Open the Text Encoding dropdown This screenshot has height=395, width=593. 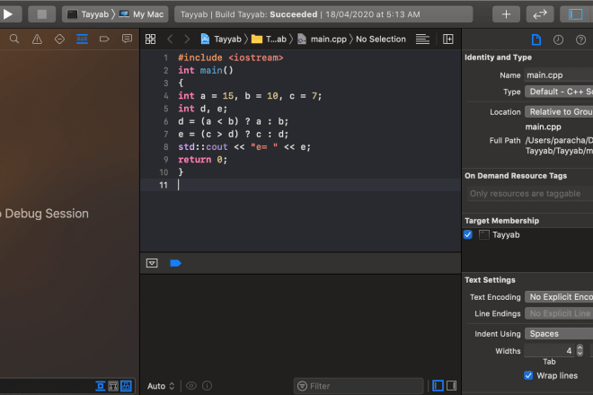click(559, 297)
